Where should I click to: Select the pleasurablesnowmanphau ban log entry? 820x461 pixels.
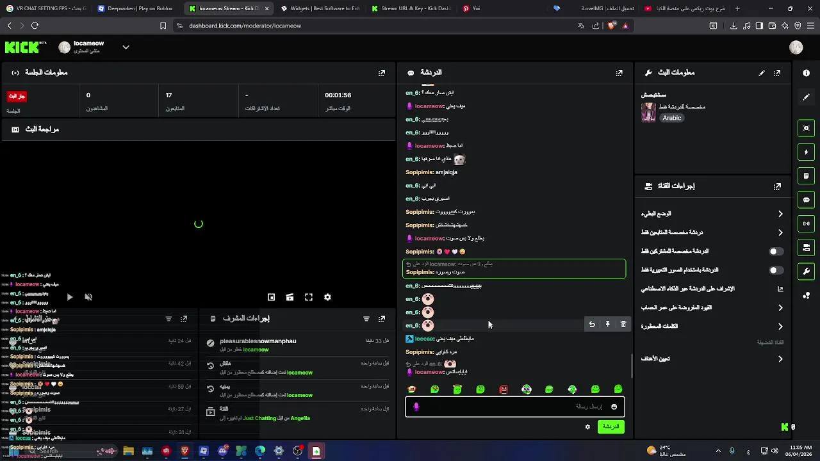(297, 345)
